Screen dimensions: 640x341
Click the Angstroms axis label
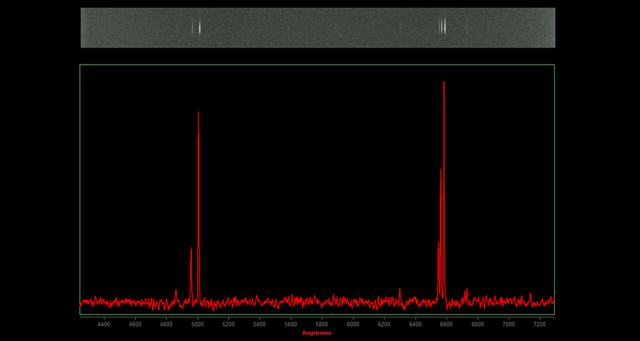coord(316,332)
